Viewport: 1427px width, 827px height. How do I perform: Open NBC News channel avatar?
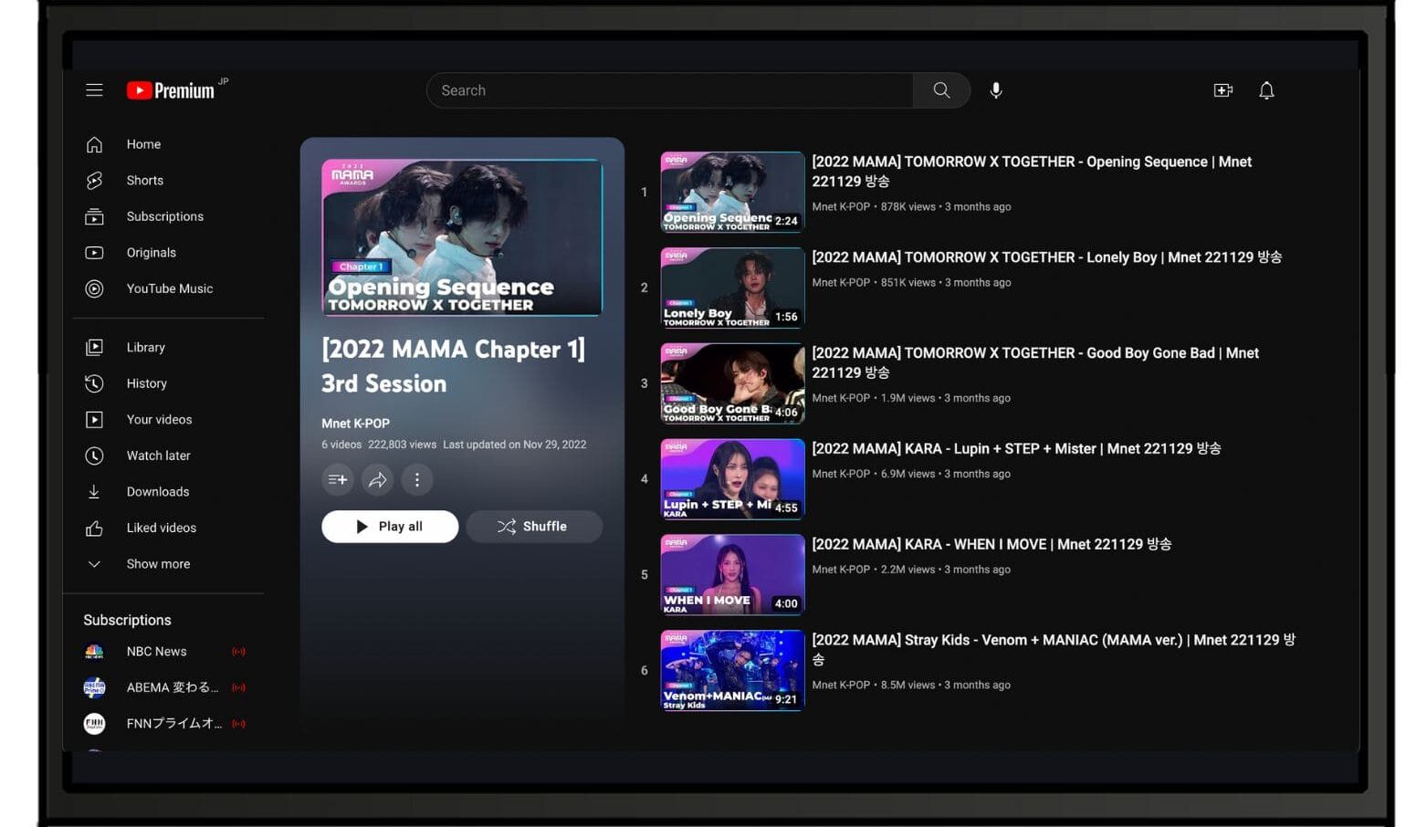[x=94, y=652]
